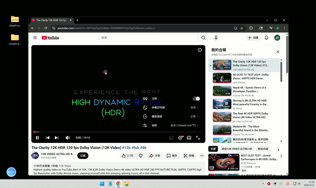The height and width of the screenshot is (188, 316).
Task: Click the #hdr hashtag link
Action: (135, 148)
